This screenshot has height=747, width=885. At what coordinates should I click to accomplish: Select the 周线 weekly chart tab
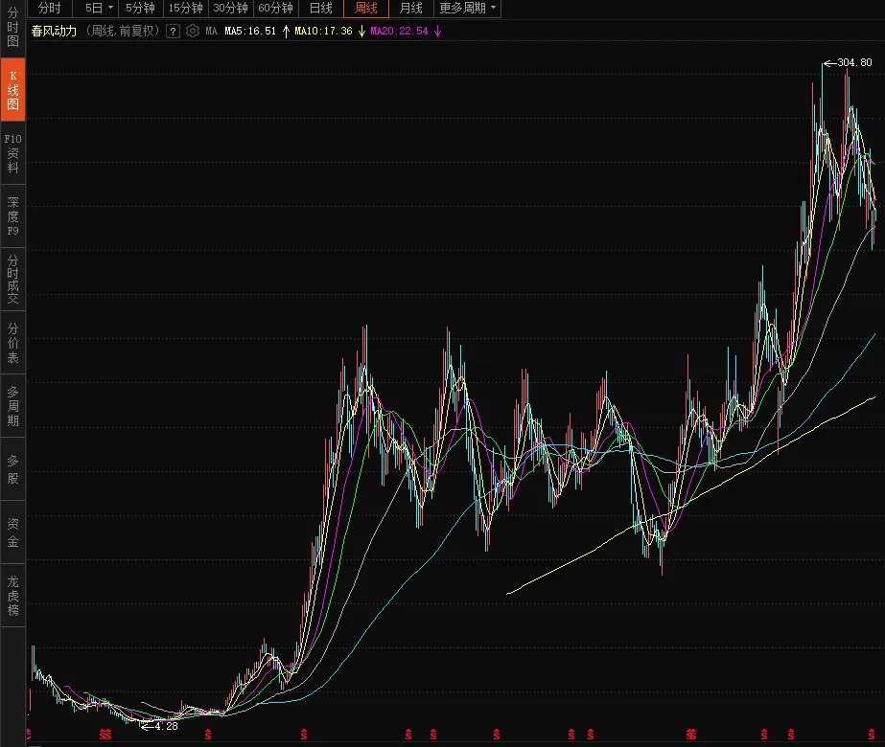pyautogui.click(x=365, y=8)
